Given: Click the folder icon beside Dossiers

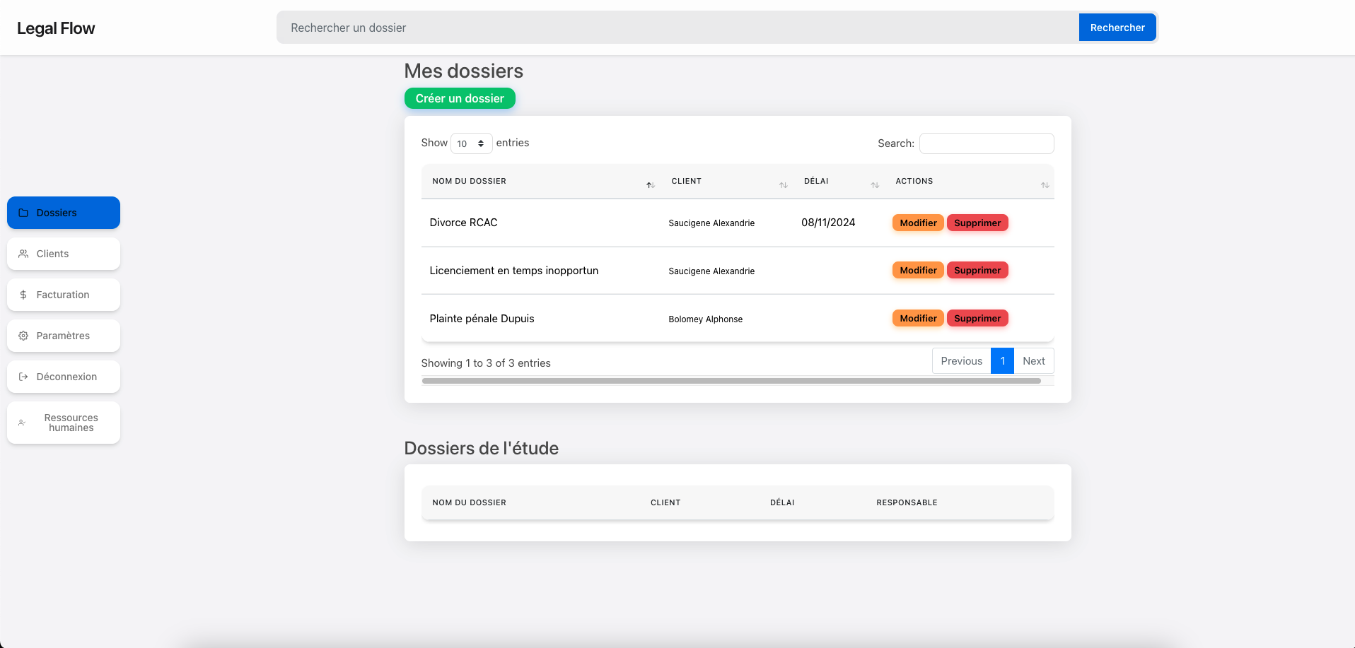Looking at the screenshot, I should [23, 213].
